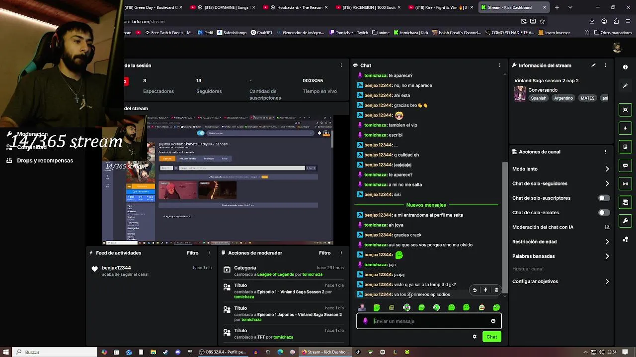
Task: Open Acciones de canal options menu
Action: [605, 152]
